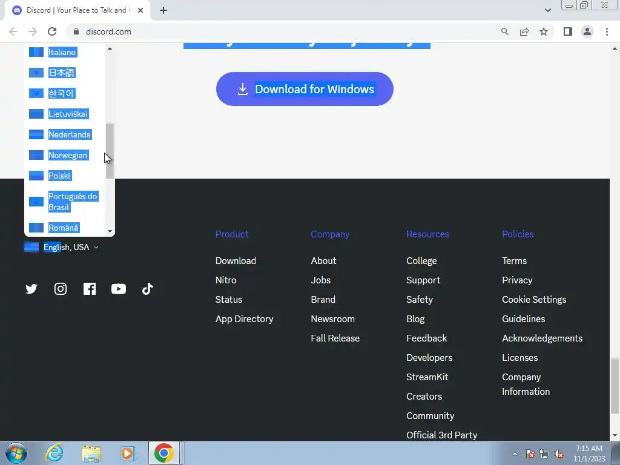Viewport: 620px width, 465px height.
Task: Open the Acknowledgements link
Action: tap(542, 338)
